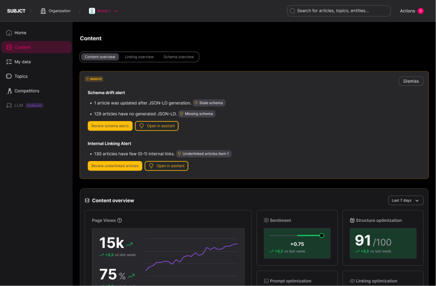Switch to the Linking overview tab
Viewport: 436px width, 286px height.
coord(139,57)
